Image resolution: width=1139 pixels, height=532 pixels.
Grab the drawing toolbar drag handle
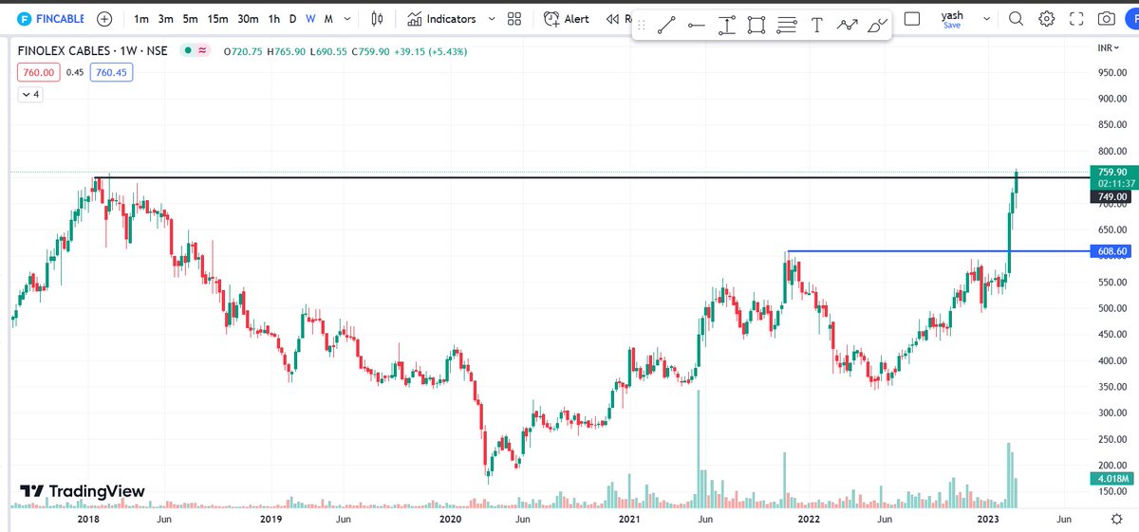pyautogui.click(x=644, y=27)
